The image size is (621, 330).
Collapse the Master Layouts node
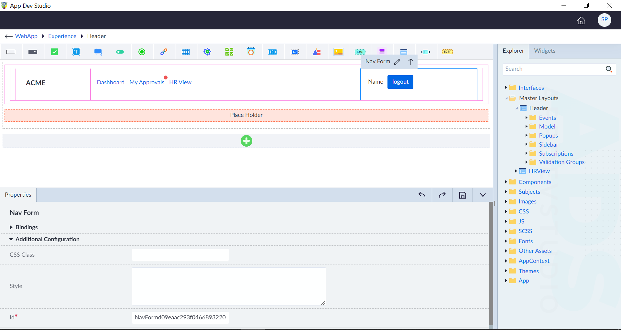coord(506,98)
